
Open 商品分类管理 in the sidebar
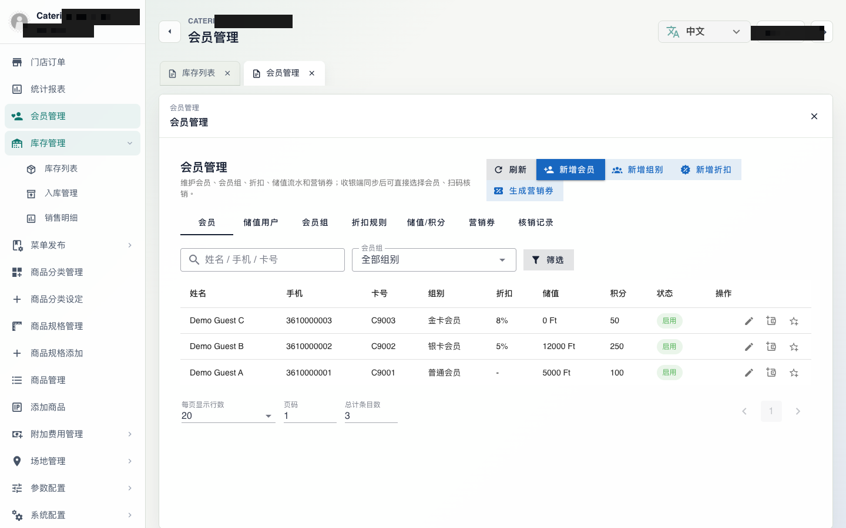click(72, 272)
